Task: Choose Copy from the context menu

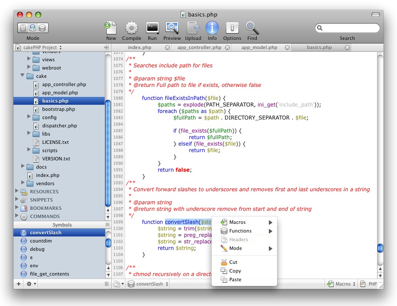Action: pos(245,271)
